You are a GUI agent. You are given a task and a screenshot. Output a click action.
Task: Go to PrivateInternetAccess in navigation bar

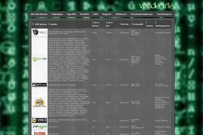point(141,14)
